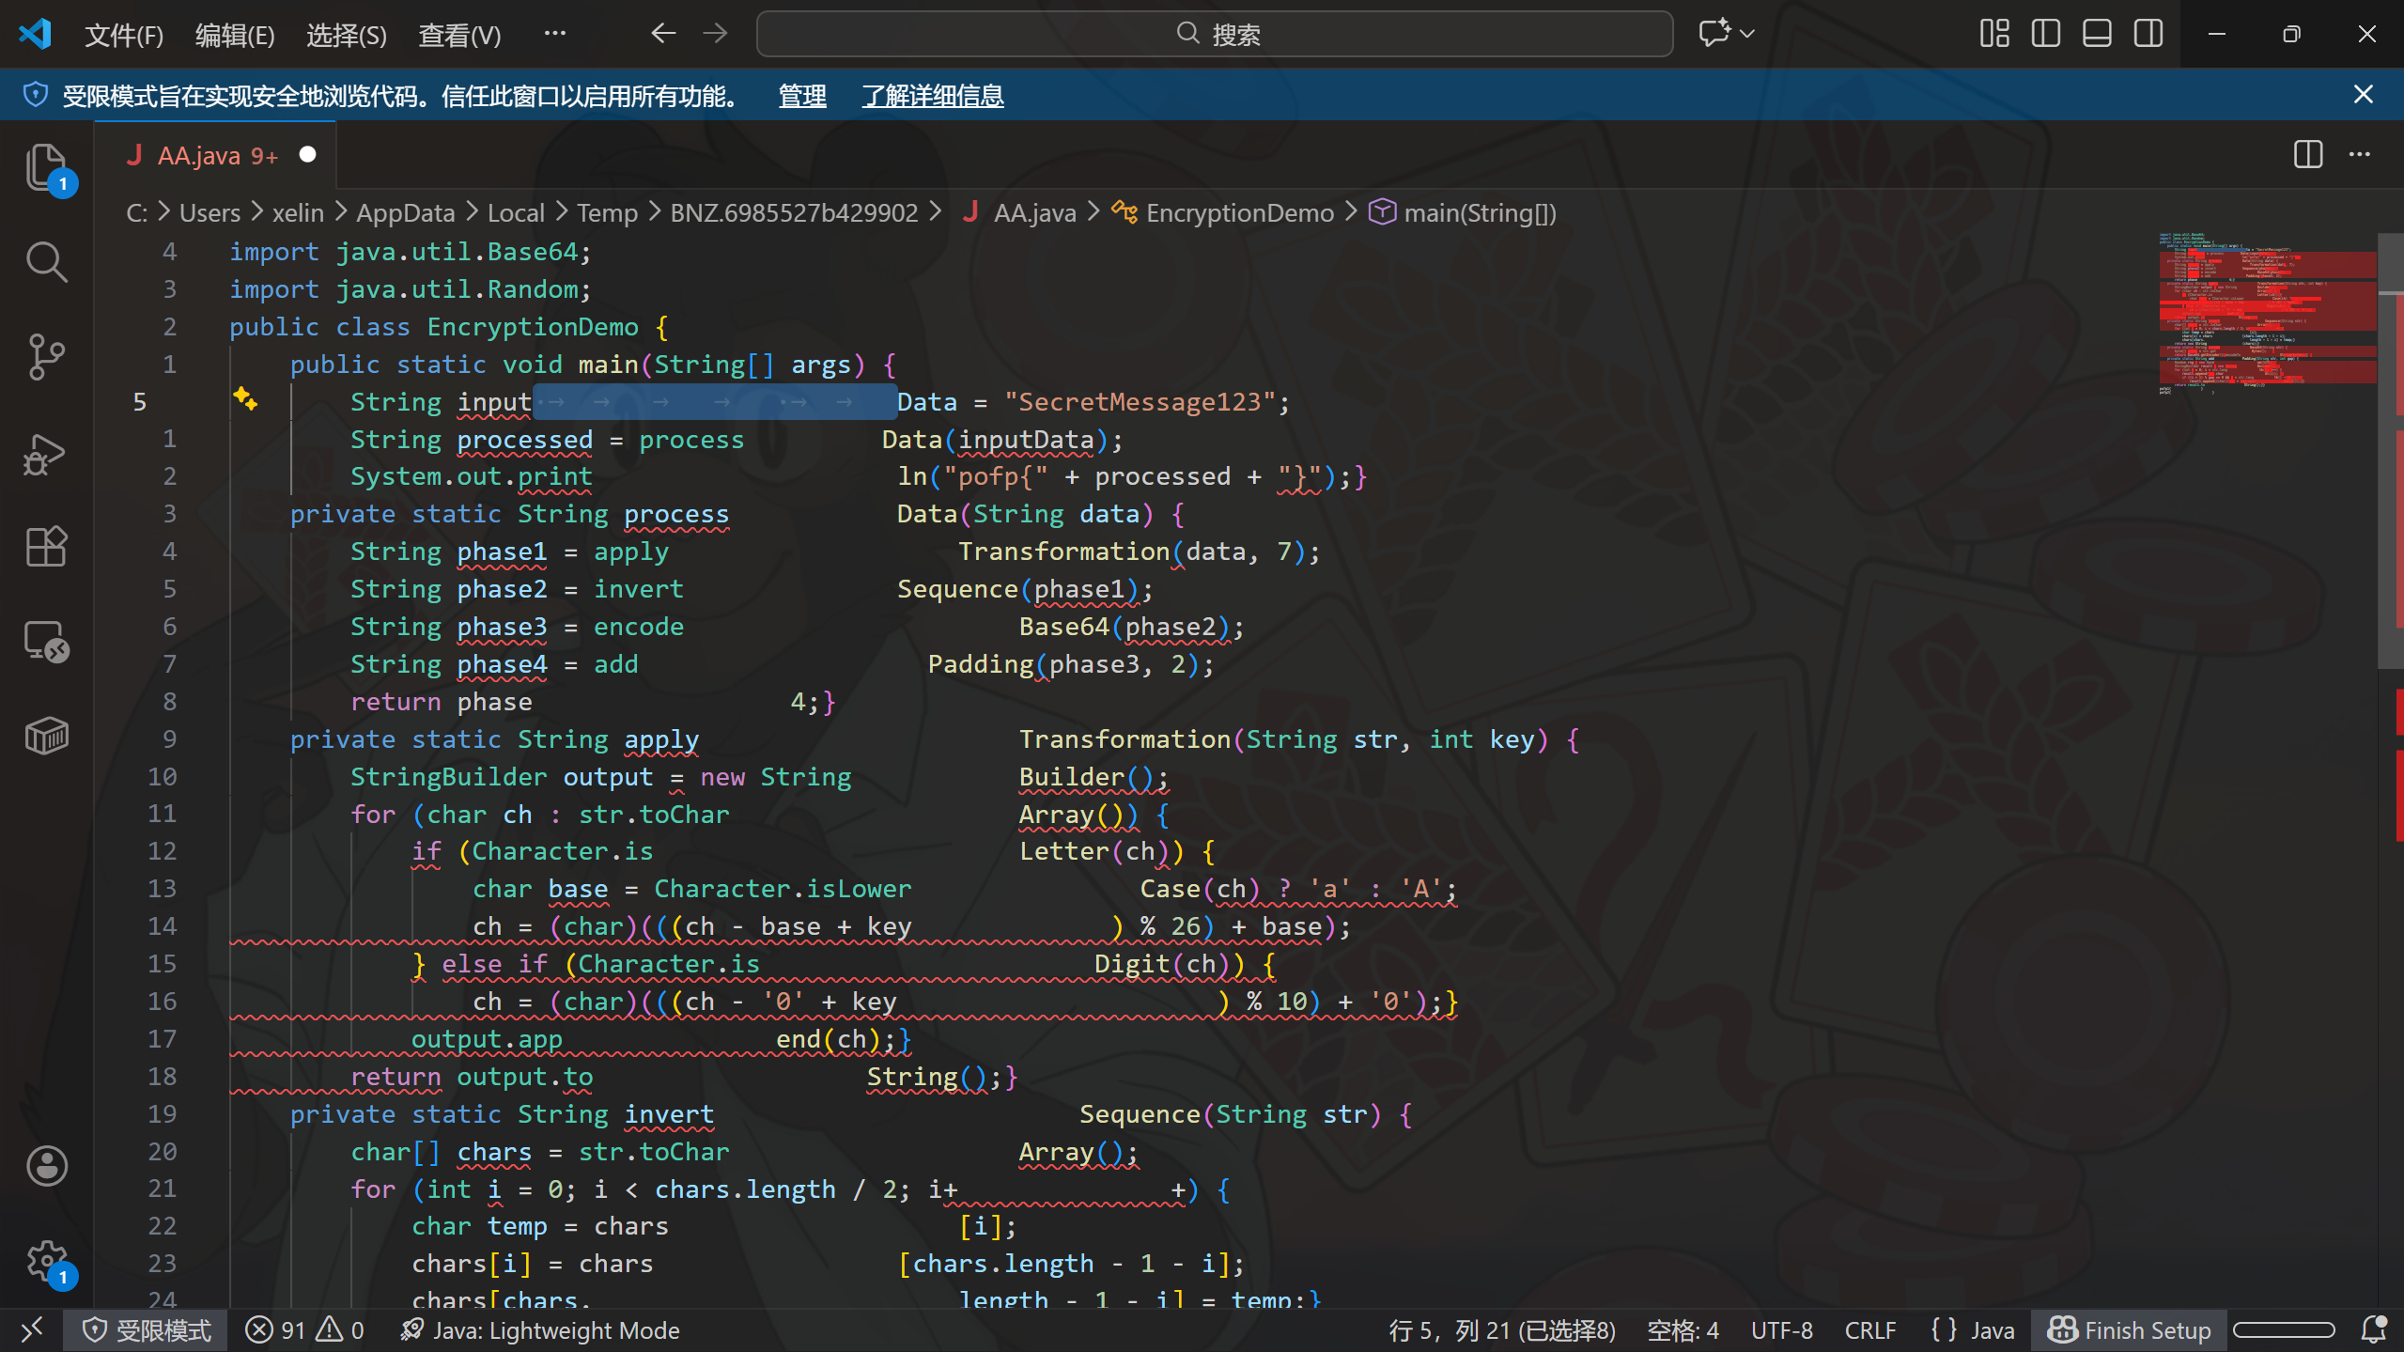This screenshot has width=2404, height=1352.
Task: Change line endings via CRLF
Action: click(x=1869, y=1329)
